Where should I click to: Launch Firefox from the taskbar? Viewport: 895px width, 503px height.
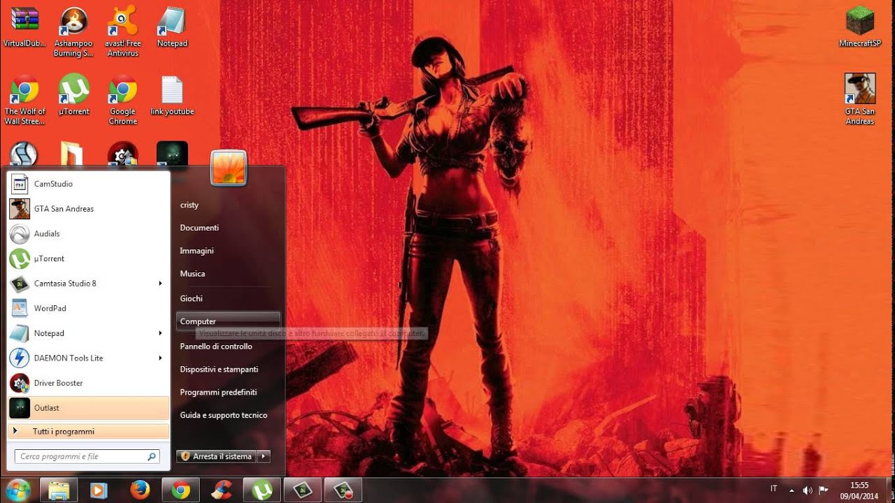(x=140, y=490)
